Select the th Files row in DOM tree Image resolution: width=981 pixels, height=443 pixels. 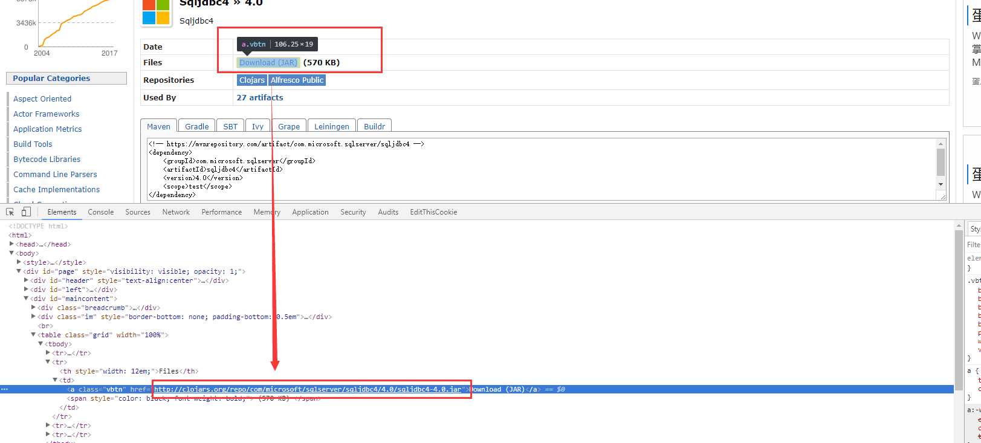(129, 371)
